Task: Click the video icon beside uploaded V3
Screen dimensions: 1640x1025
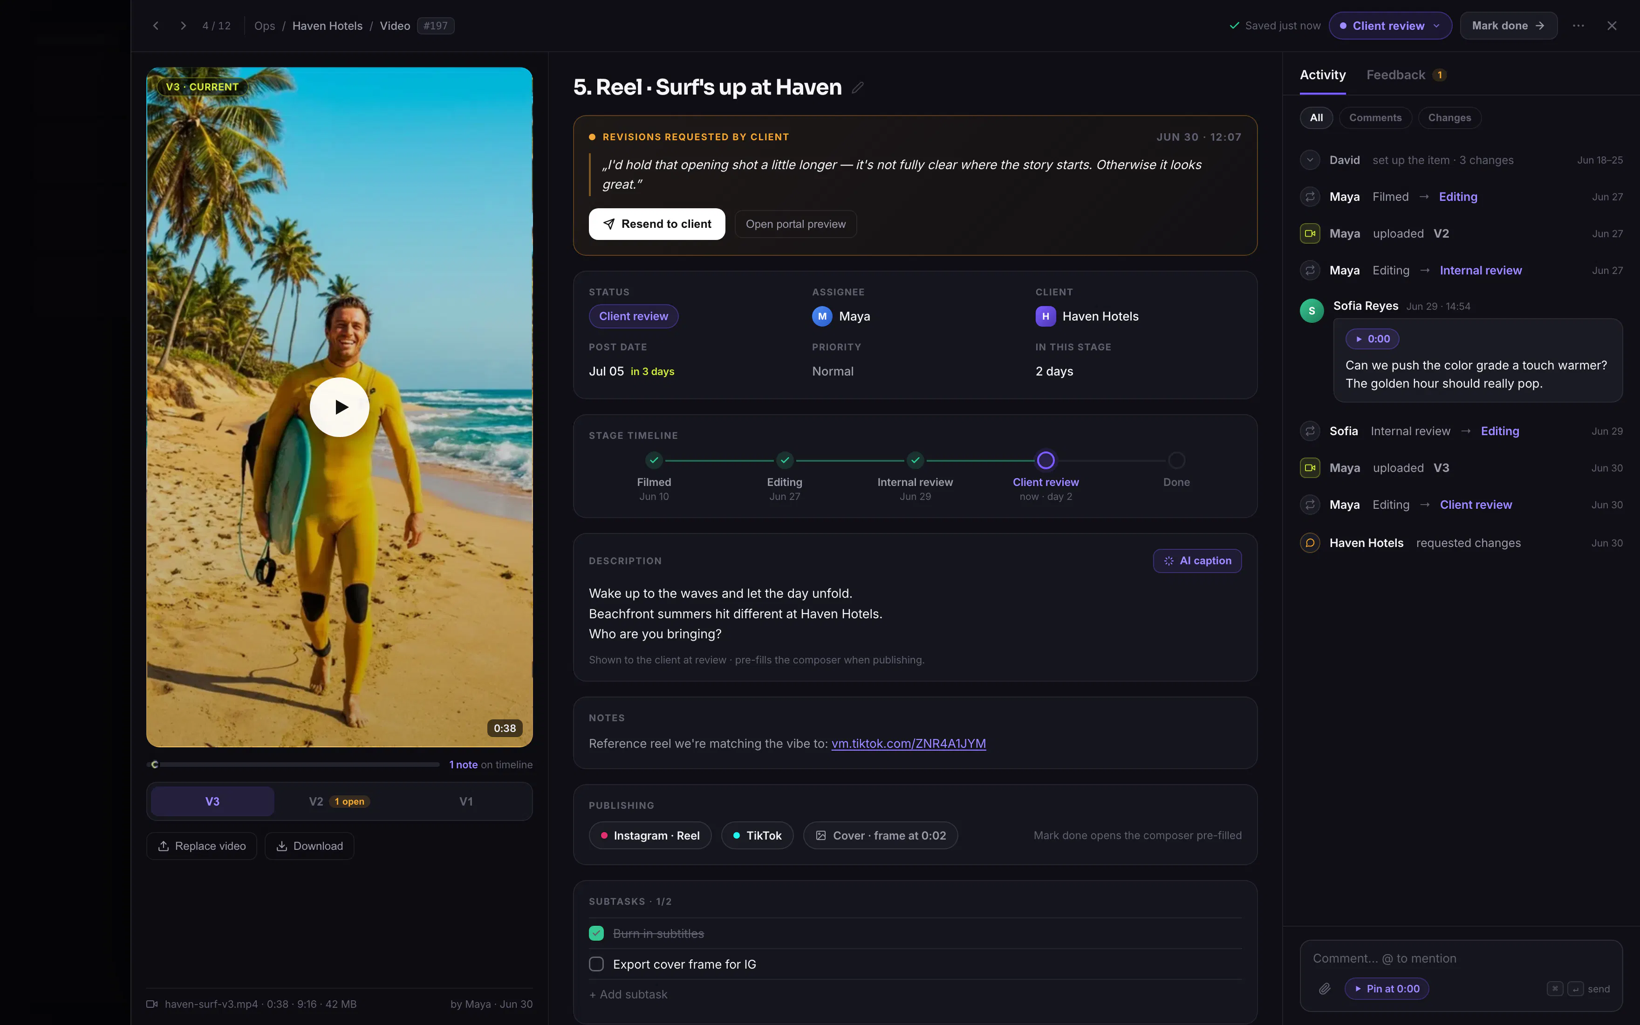Action: [1310, 468]
